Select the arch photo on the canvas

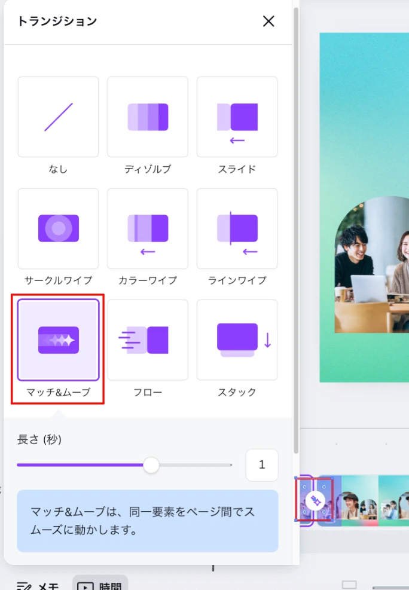pos(372,265)
